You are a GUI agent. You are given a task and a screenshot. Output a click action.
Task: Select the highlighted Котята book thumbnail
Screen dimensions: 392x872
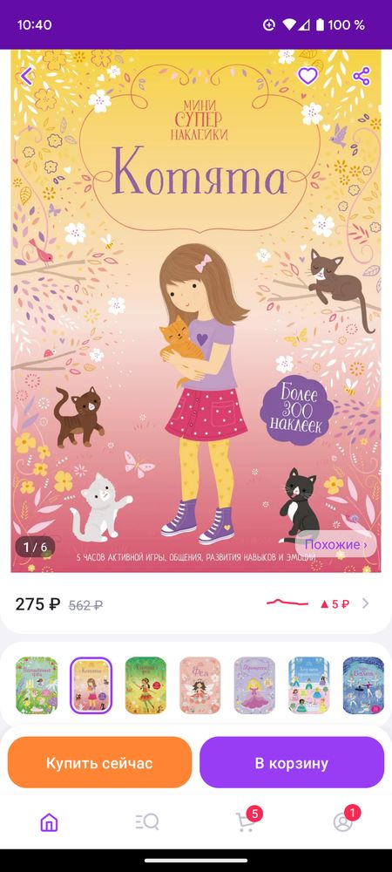coord(91,685)
